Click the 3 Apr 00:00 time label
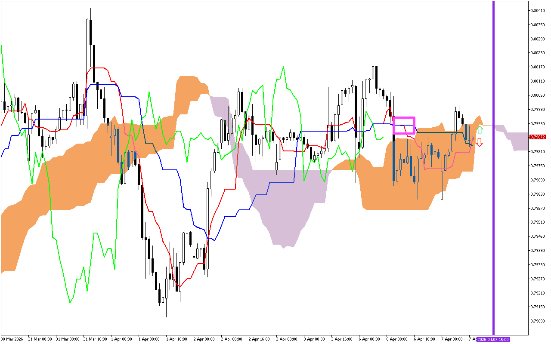This screenshot has width=551, height=344. [x=287, y=339]
